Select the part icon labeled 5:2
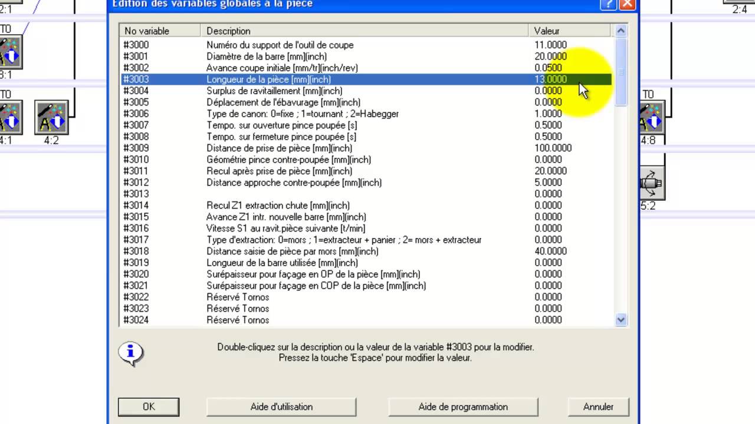Viewport: 755px width, 424px height. 652,183
